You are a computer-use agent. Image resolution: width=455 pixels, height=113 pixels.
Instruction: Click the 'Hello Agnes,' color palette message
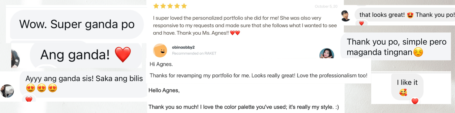click(x=244, y=99)
